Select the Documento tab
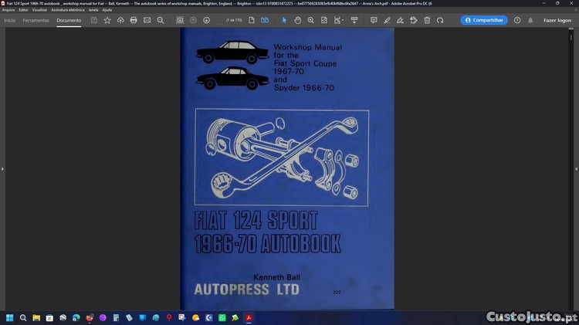This screenshot has width=579, height=325. (x=69, y=20)
